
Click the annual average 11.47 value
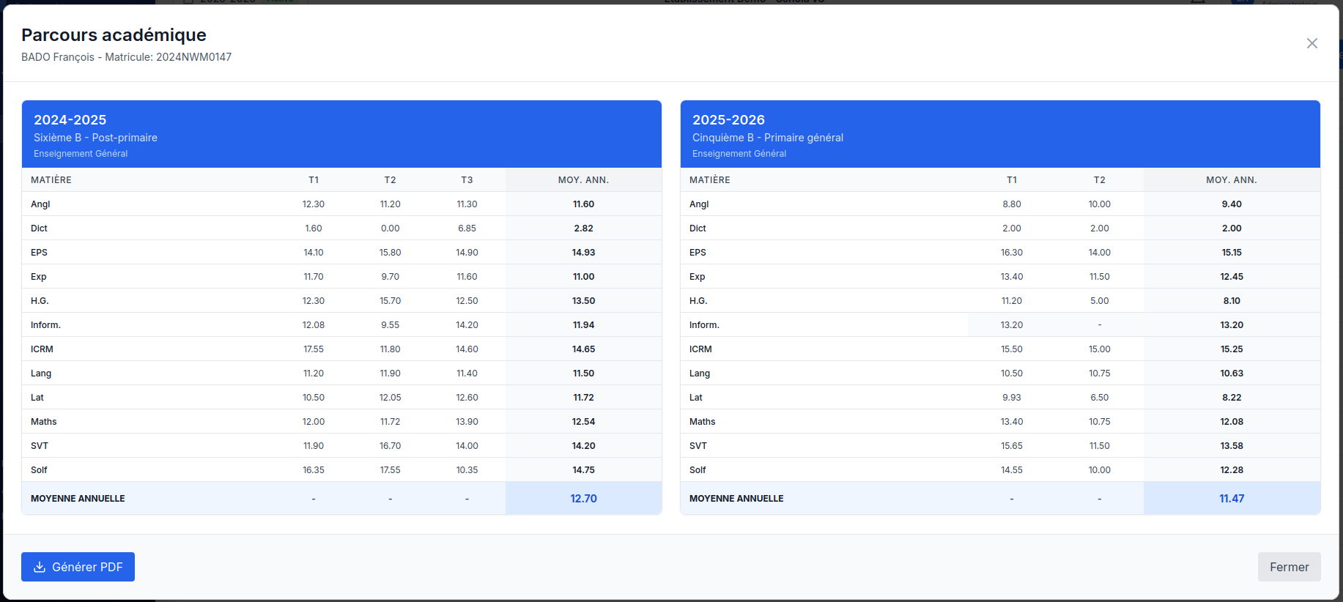tap(1232, 498)
